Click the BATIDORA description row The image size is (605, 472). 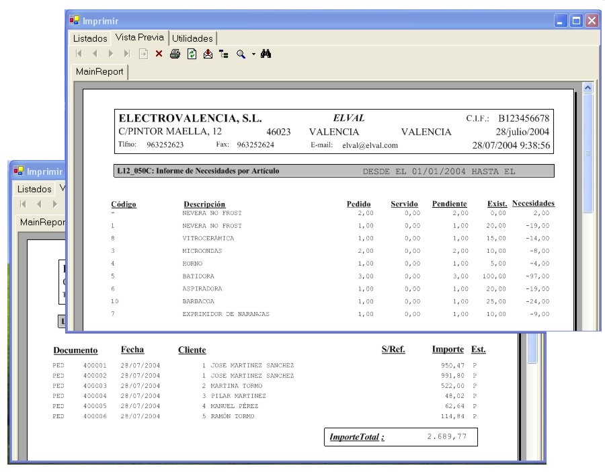(198, 276)
